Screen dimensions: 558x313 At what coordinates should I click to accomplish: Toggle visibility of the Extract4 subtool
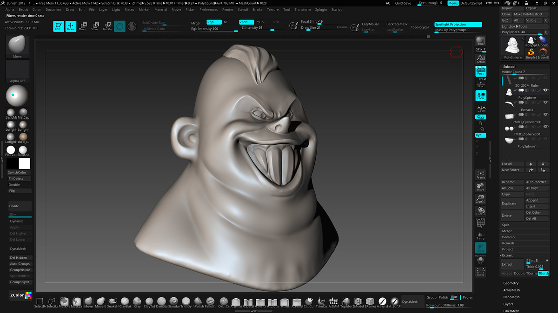[x=545, y=102]
